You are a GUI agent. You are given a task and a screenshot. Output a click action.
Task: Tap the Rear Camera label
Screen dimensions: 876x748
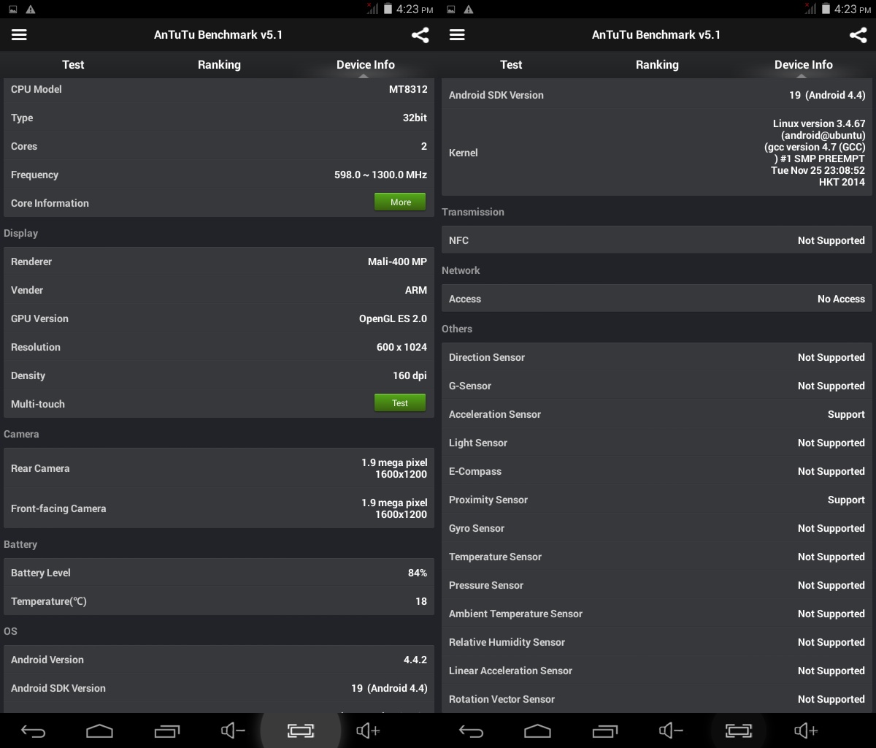(40, 468)
